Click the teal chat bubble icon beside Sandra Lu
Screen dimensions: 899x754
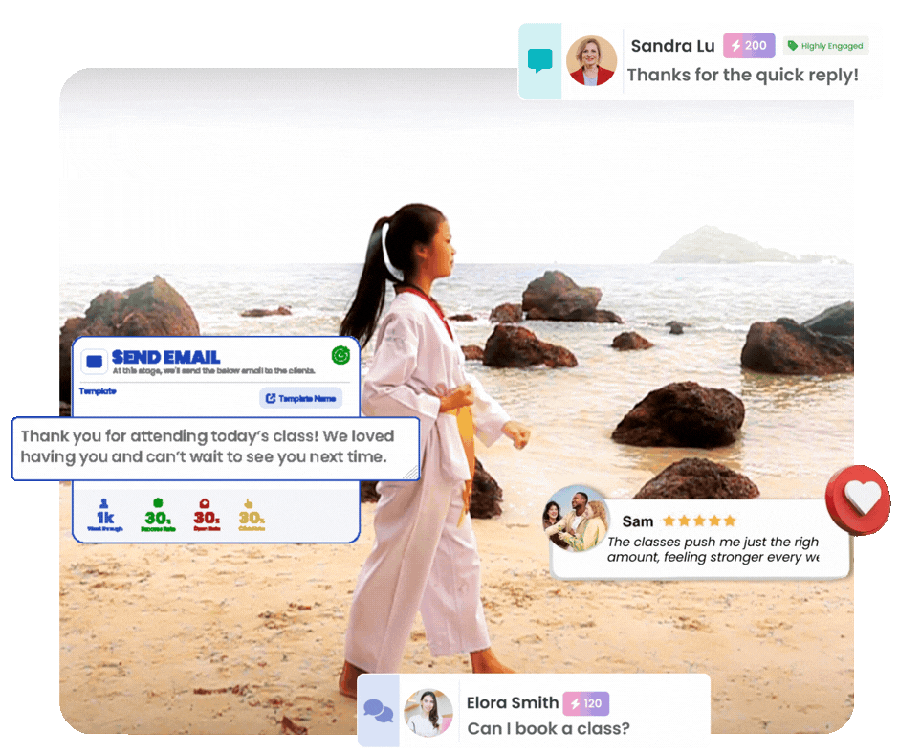tap(540, 62)
